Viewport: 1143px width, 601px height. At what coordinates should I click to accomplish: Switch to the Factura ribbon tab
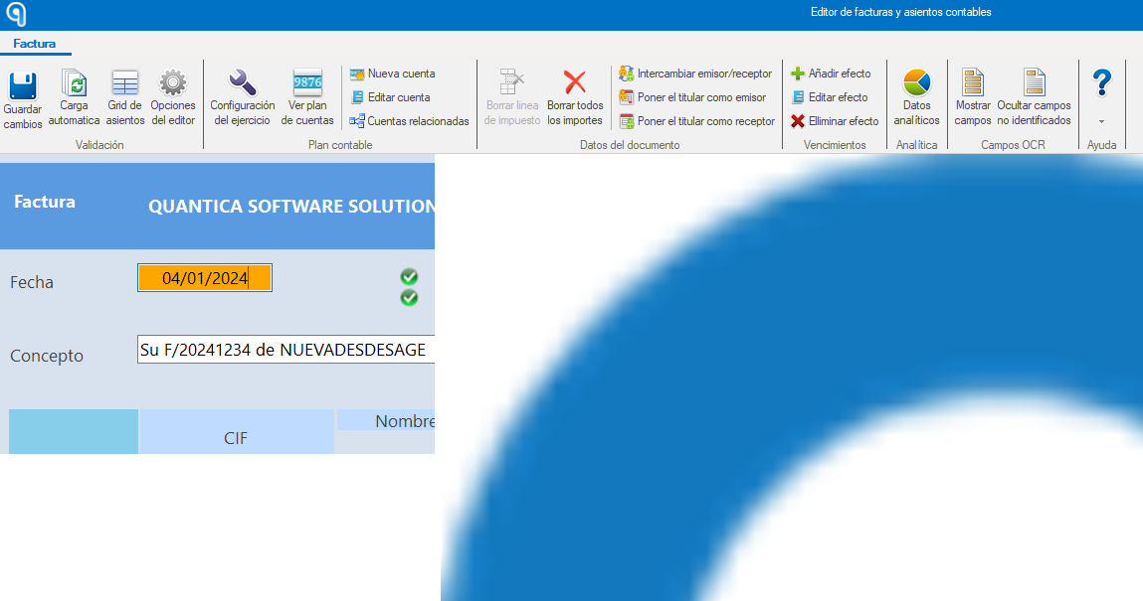tap(34, 44)
